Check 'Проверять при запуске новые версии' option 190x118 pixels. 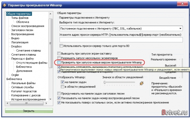coord(59,63)
